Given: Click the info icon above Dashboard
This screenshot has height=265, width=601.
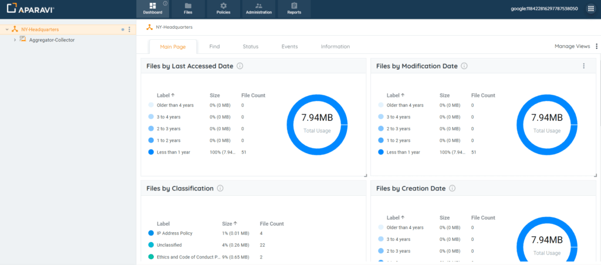Looking at the screenshot, I should point(165,4).
